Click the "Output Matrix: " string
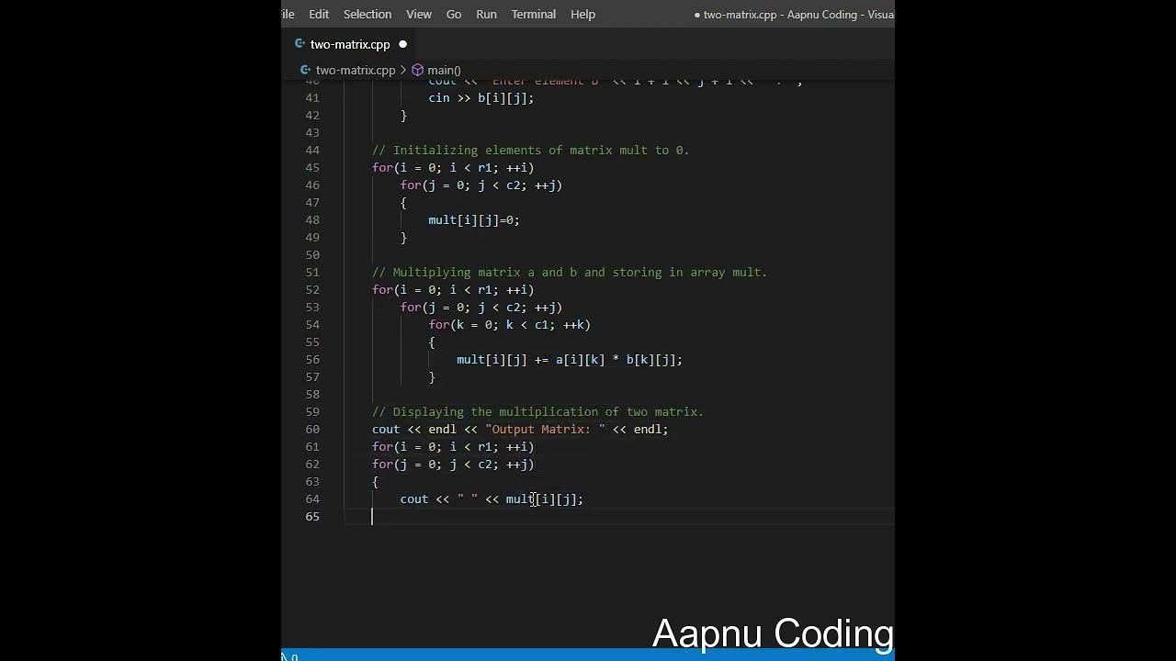The image size is (1176, 661). point(545,429)
